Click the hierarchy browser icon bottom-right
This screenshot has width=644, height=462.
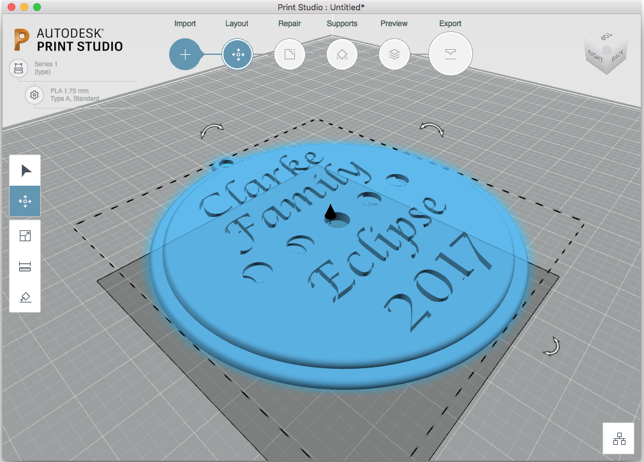(x=619, y=438)
